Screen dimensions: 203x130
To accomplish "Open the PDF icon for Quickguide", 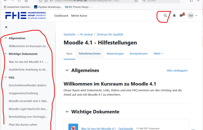I will click(x=73, y=128).
